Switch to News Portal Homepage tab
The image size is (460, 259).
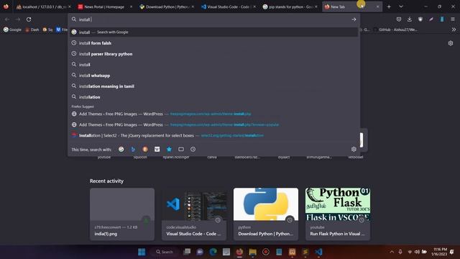(104, 6)
